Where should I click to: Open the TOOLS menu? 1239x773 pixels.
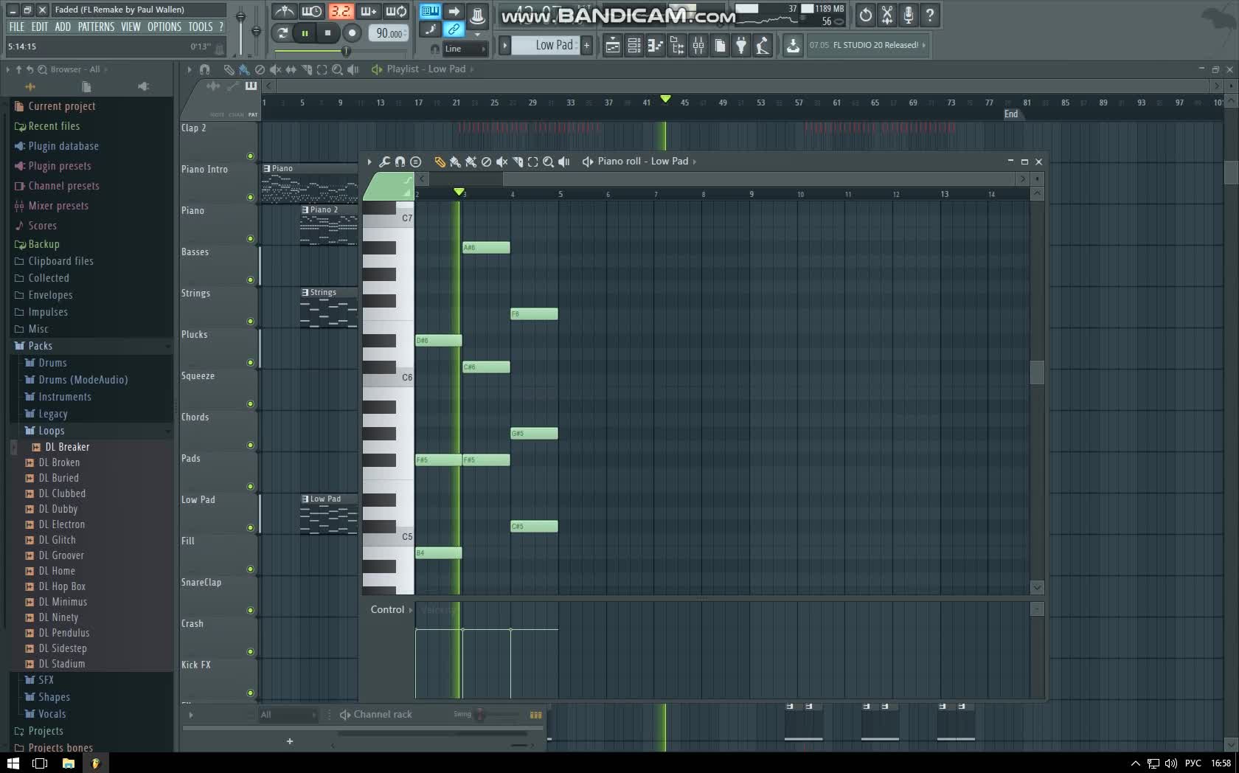(200, 27)
